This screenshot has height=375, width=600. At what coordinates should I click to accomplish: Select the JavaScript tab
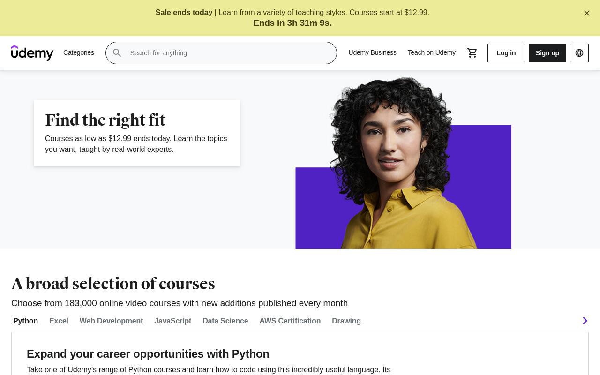coord(173,321)
